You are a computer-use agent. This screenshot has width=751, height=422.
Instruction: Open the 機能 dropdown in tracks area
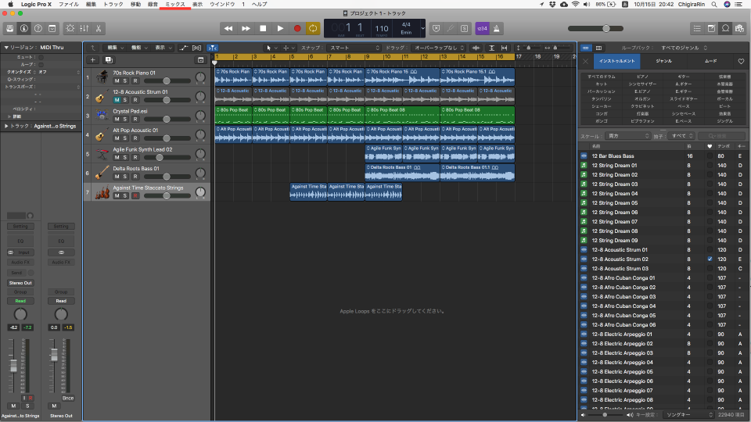(x=139, y=48)
